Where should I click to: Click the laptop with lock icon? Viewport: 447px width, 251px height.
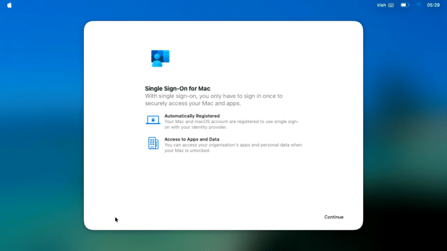click(x=153, y=120)
